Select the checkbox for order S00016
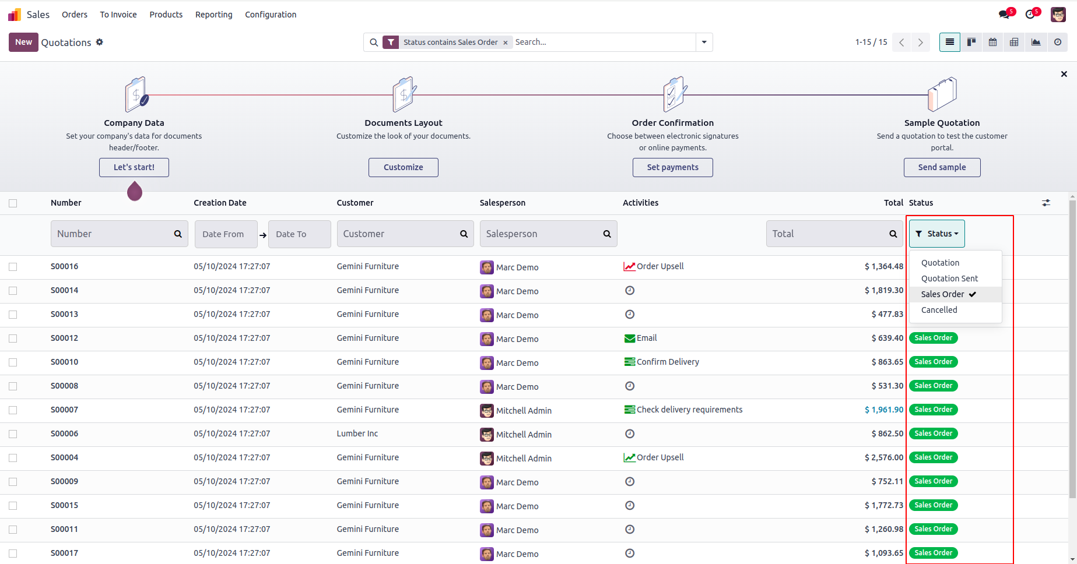Screen dimensions: 1077x564 13,267
